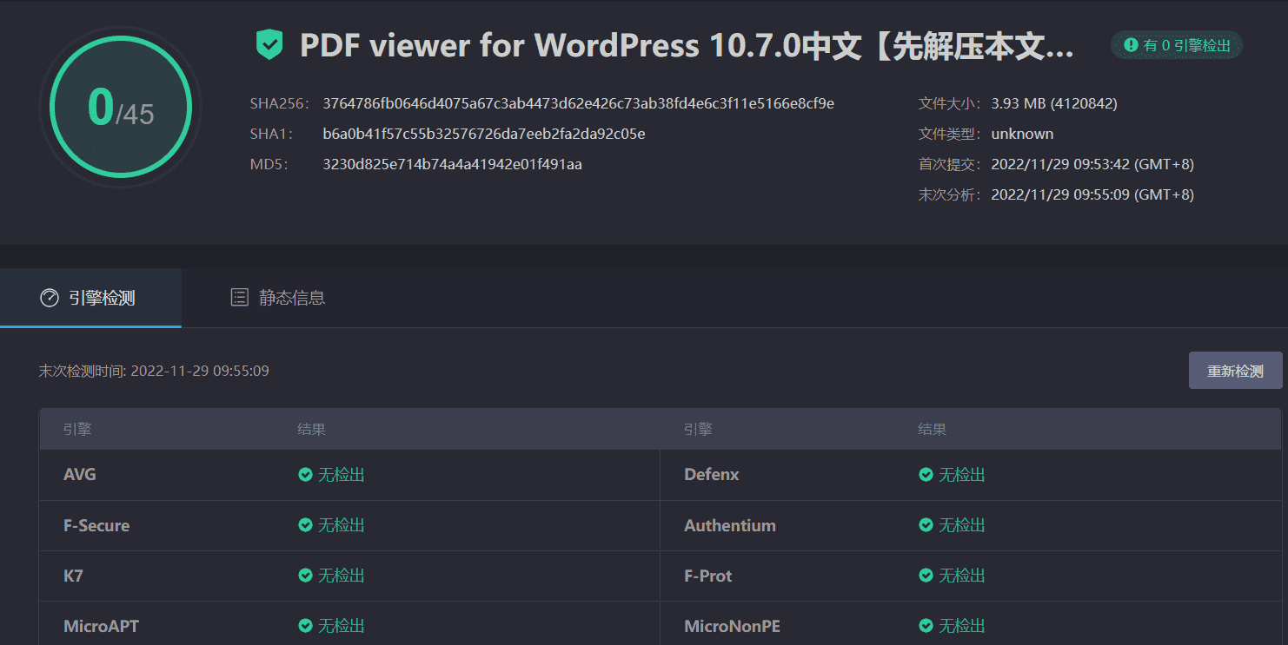The width and height of the screenshot is (1288, 645).
Task: Click the alert icon in 有 0 引擎检出 badge
Action: point(1131,45)
